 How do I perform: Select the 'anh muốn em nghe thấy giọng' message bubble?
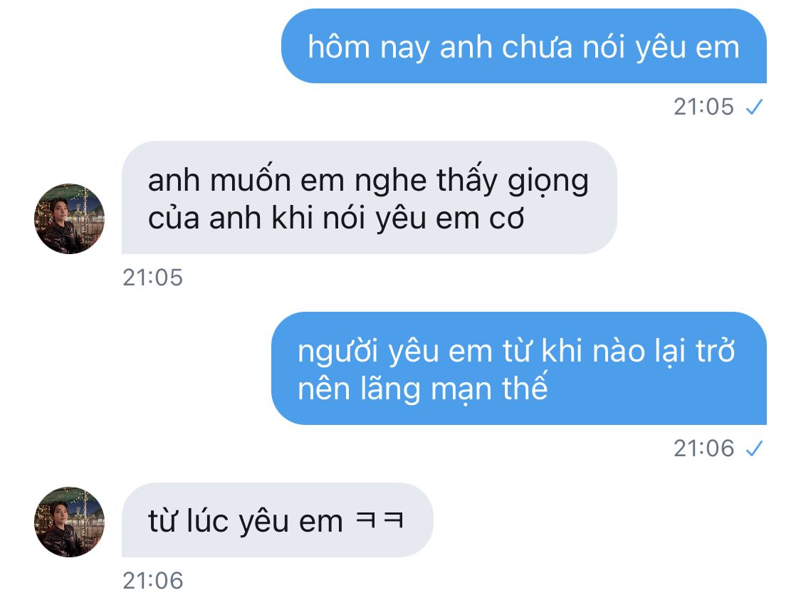coord(370,198)
